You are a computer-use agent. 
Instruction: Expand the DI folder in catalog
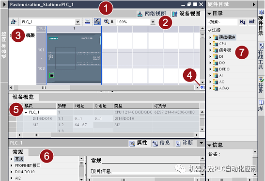tap(210, 57)
